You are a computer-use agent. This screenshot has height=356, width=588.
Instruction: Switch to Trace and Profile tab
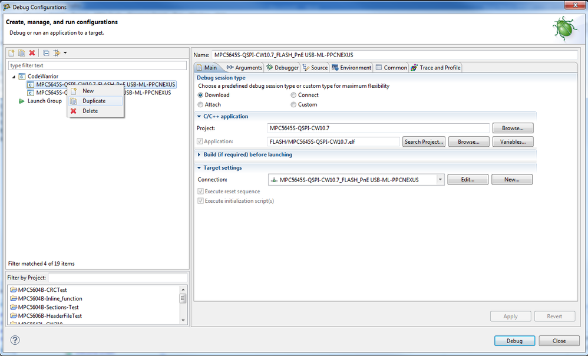pyautogui.click(x=435, y=68)
